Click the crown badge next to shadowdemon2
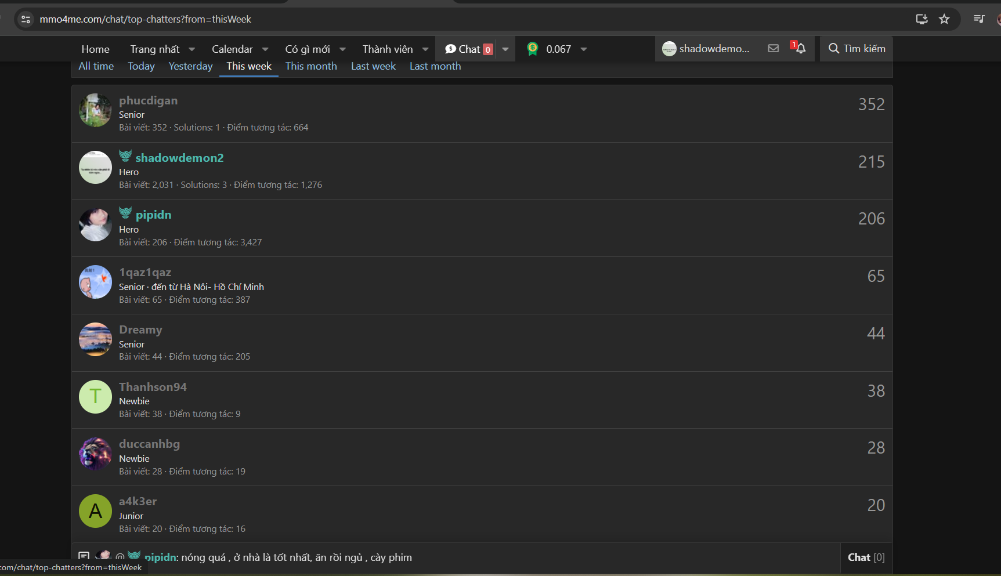Viewport: 1001px width, 576px height. pyautogui.click(x=125, y=155)
